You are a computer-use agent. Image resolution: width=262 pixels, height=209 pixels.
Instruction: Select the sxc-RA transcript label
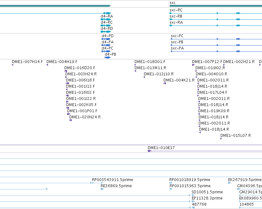176,22
